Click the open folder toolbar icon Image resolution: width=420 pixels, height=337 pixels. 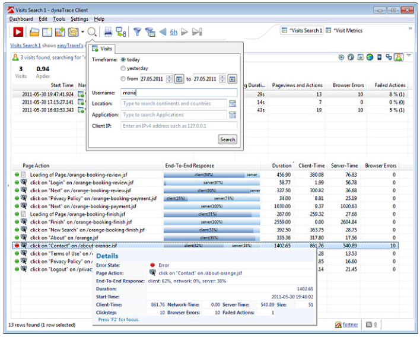(x=35, y=32)
